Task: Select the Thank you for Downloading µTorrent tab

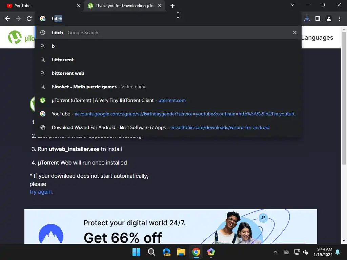Action: [x=125, y=6]
